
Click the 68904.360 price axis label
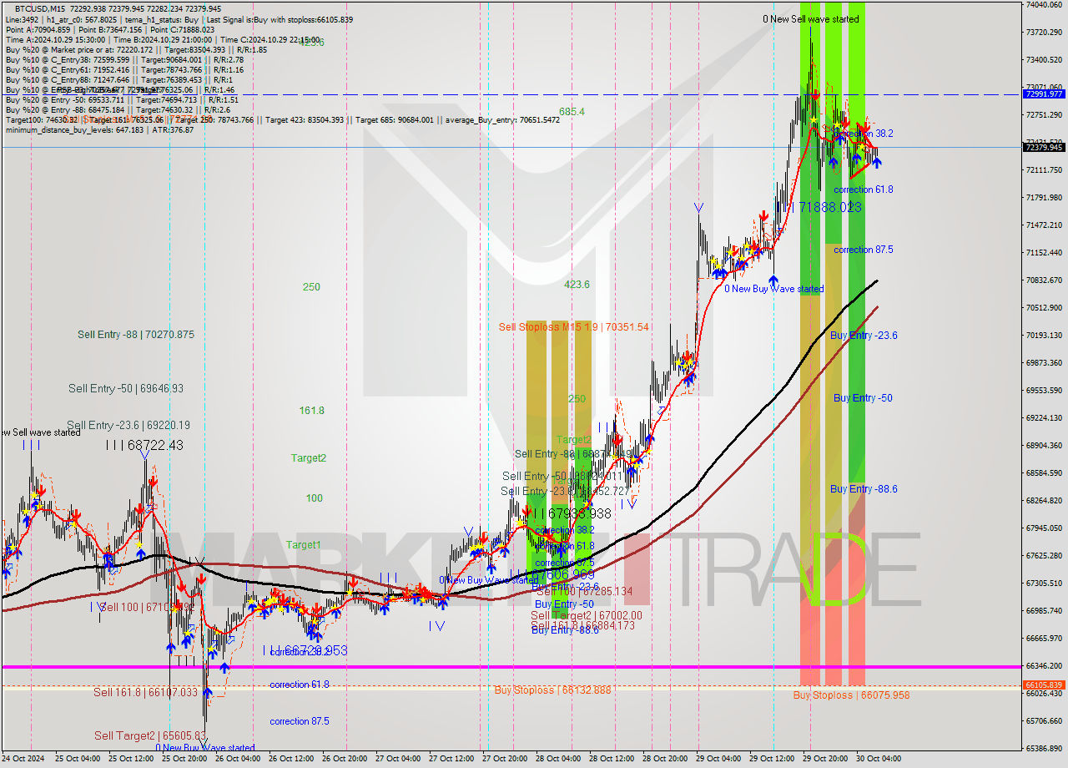[1044, 446]
